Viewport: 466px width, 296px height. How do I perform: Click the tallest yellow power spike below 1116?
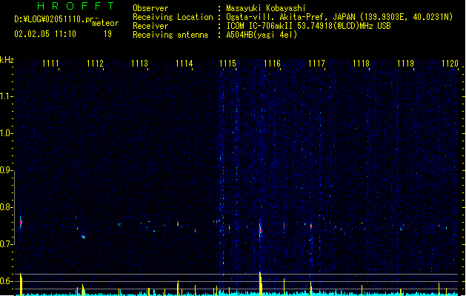click(x=260, y=283)
